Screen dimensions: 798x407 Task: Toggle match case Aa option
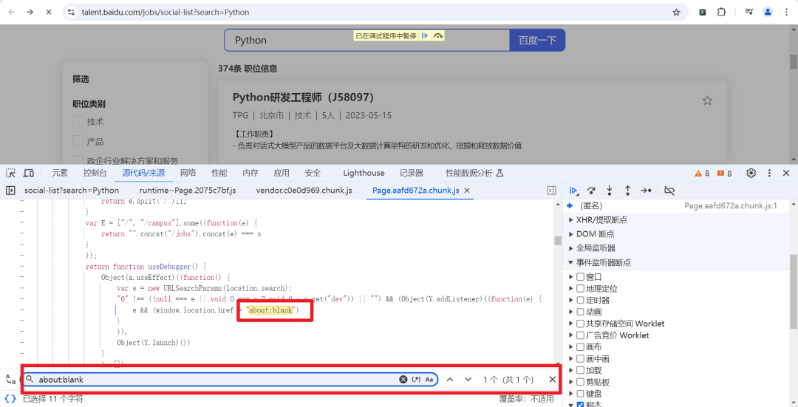tap(429, 379)
